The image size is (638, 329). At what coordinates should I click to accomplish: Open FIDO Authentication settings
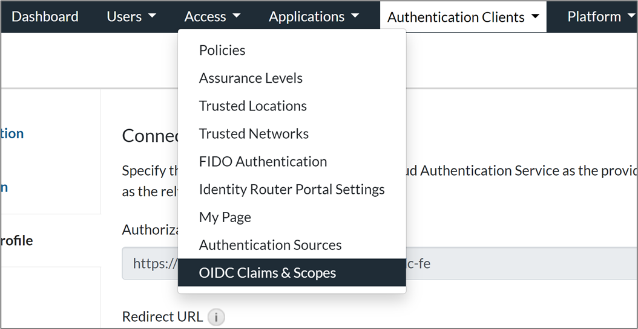pos(263,162)
